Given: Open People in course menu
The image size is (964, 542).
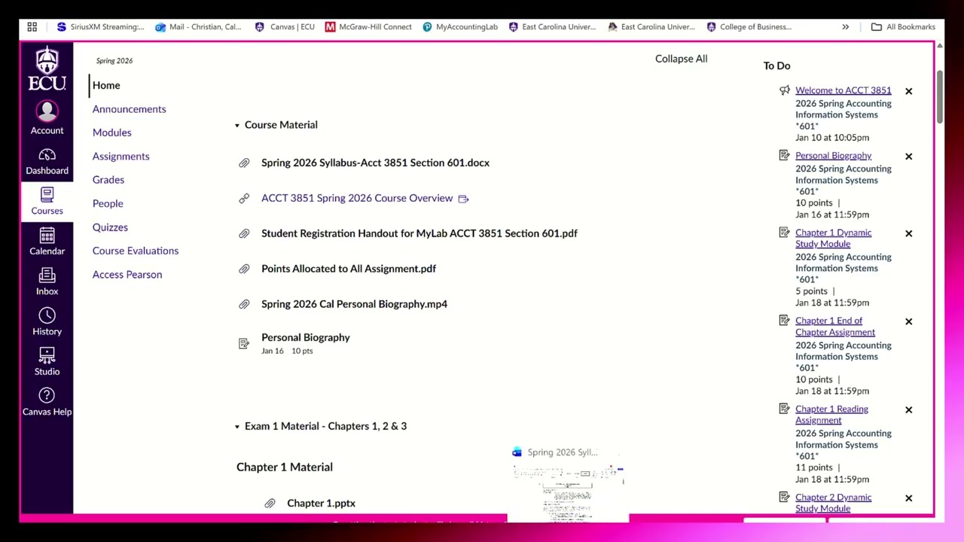Looking at the screenshot, I should (107, 203).
